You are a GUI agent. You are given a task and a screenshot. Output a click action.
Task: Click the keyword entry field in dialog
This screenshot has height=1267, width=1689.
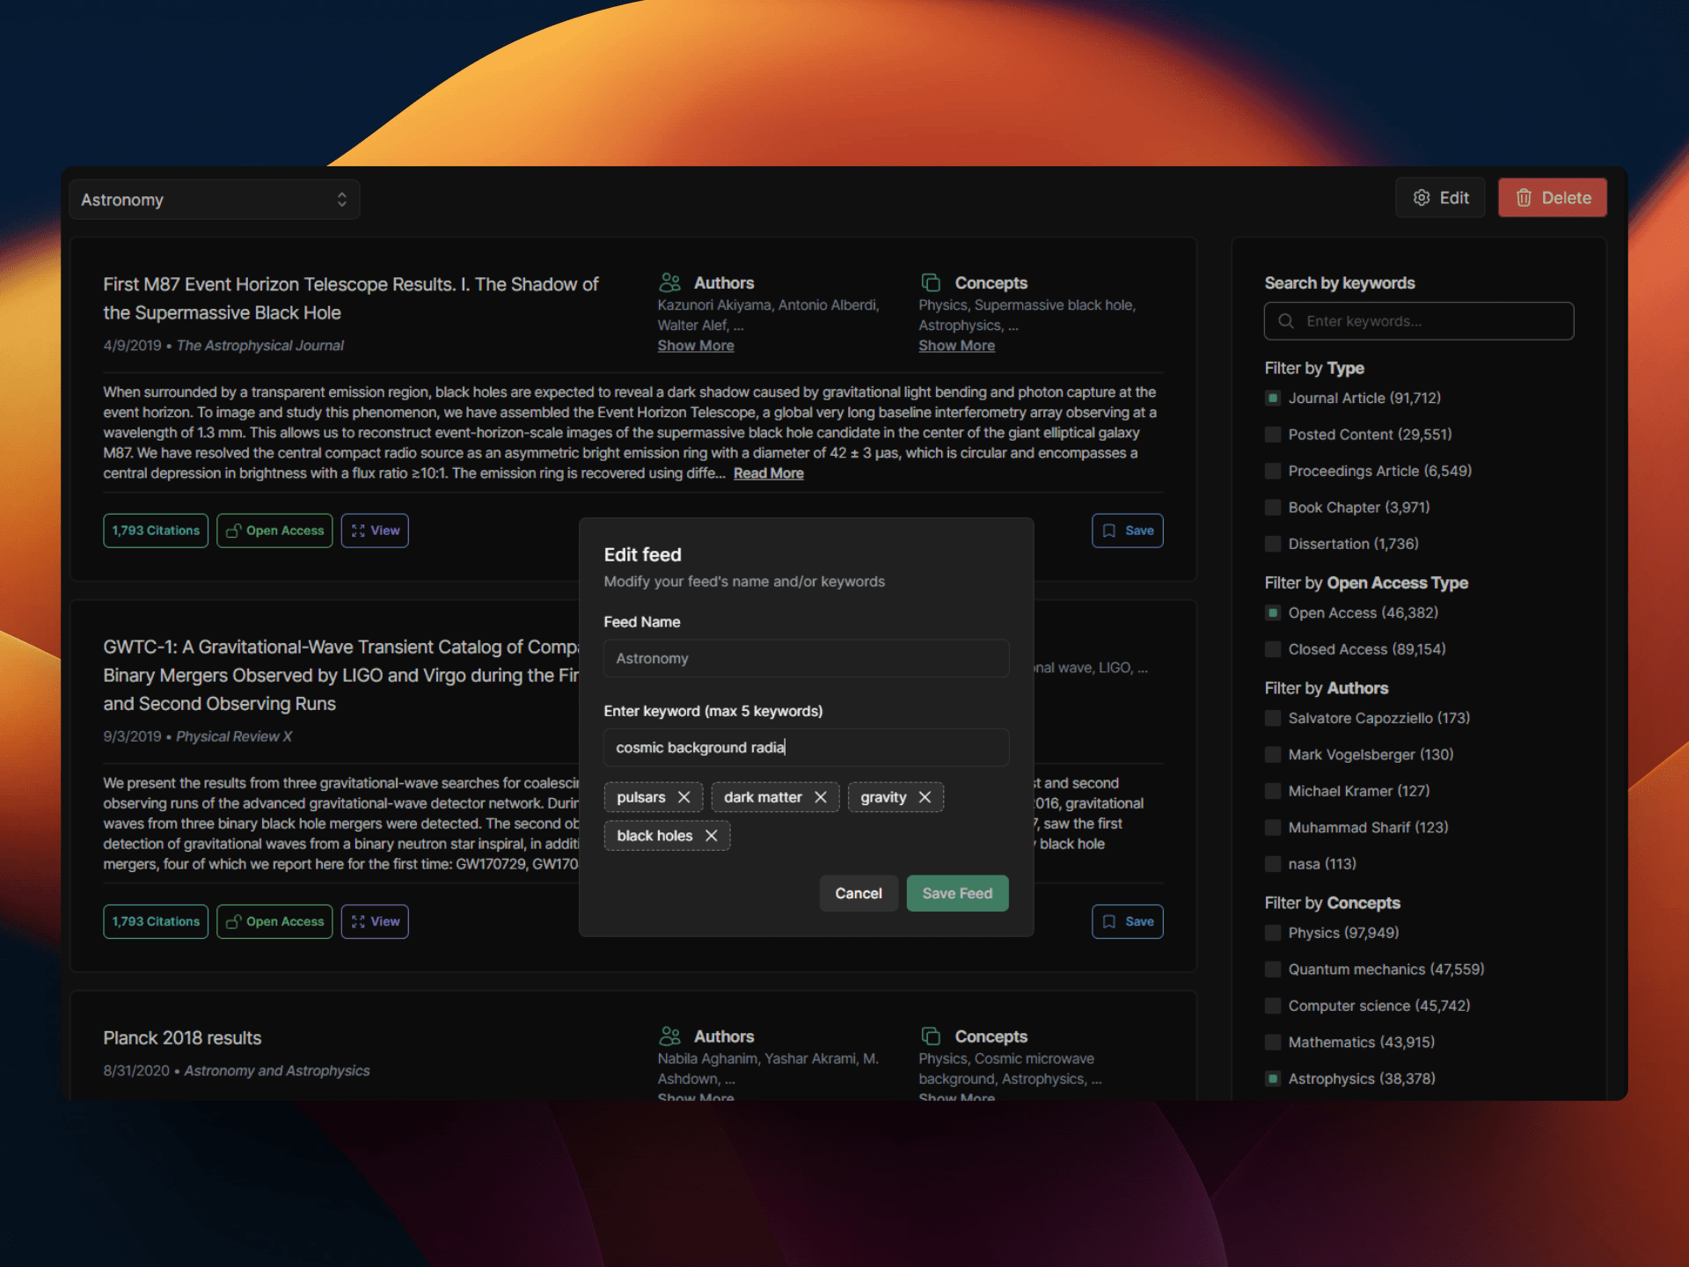click(806, 747)
